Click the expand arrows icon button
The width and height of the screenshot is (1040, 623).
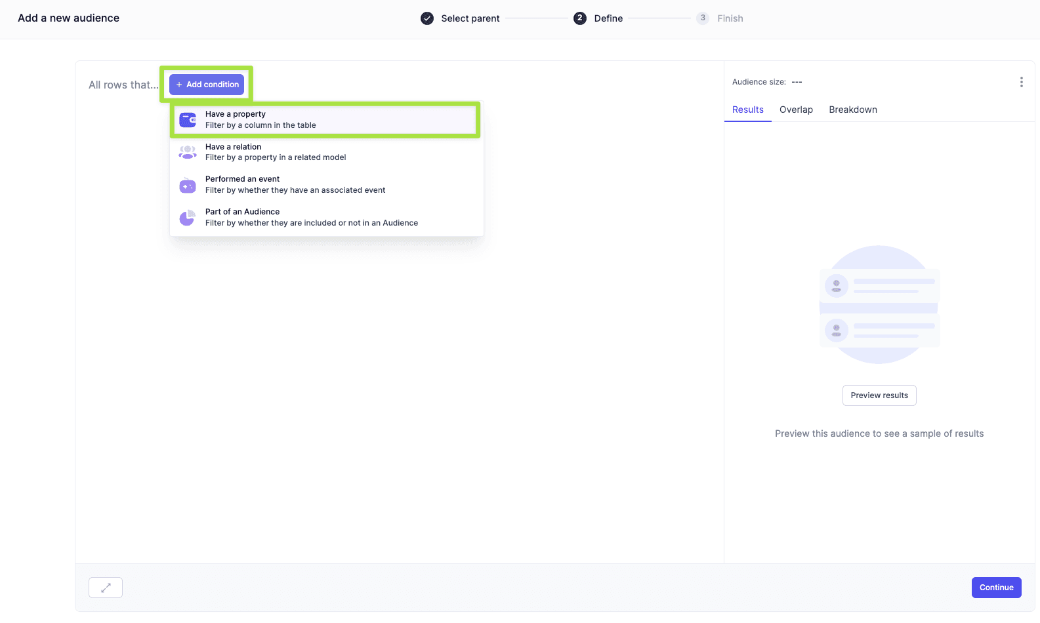[x=106, y=588]
